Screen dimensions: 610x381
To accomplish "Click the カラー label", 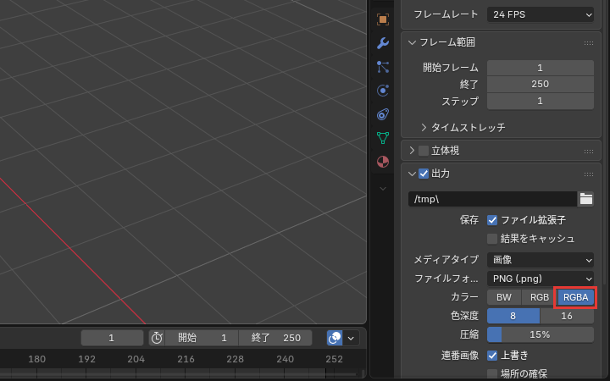I will coord(464,297).
